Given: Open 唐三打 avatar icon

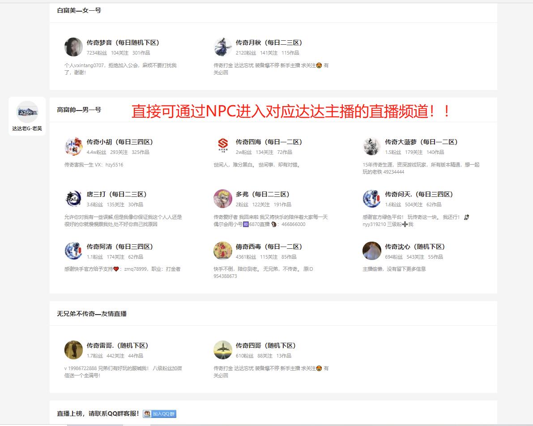Looking at the screenshot, I should (x=73, y=199).
